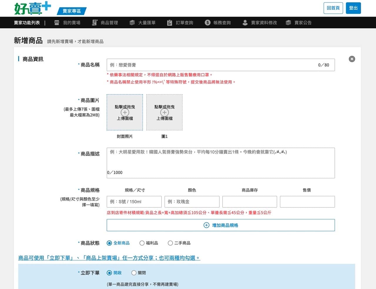
Task: Click the 0／80 character counter
Action: coord(324,65)
